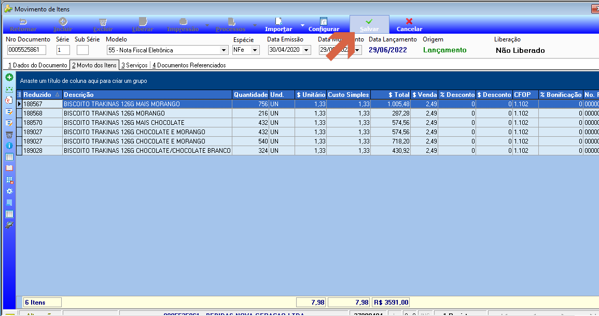Open the Data Movimento date picker arrow
Viewport: 599px width, 316px height.
click(x=357, y=50)
